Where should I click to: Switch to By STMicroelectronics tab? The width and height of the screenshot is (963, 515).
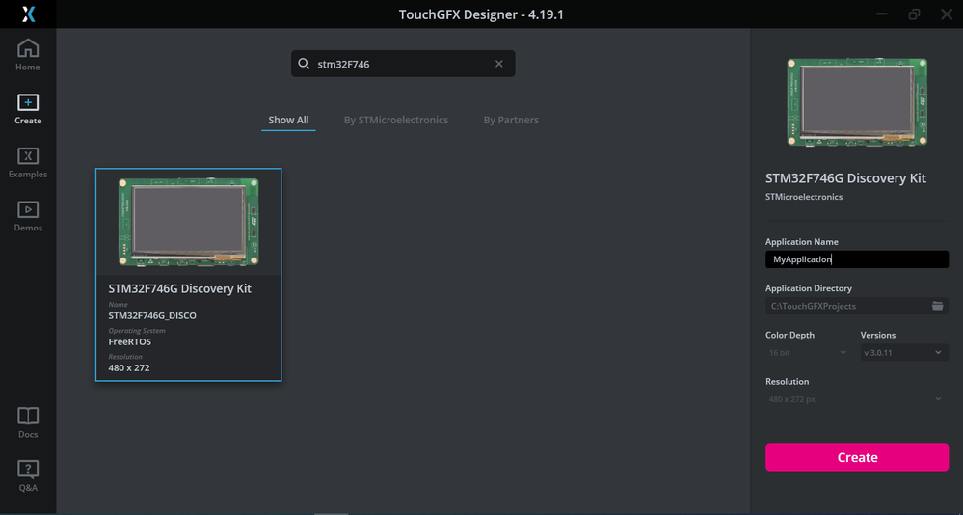(396, 120)
